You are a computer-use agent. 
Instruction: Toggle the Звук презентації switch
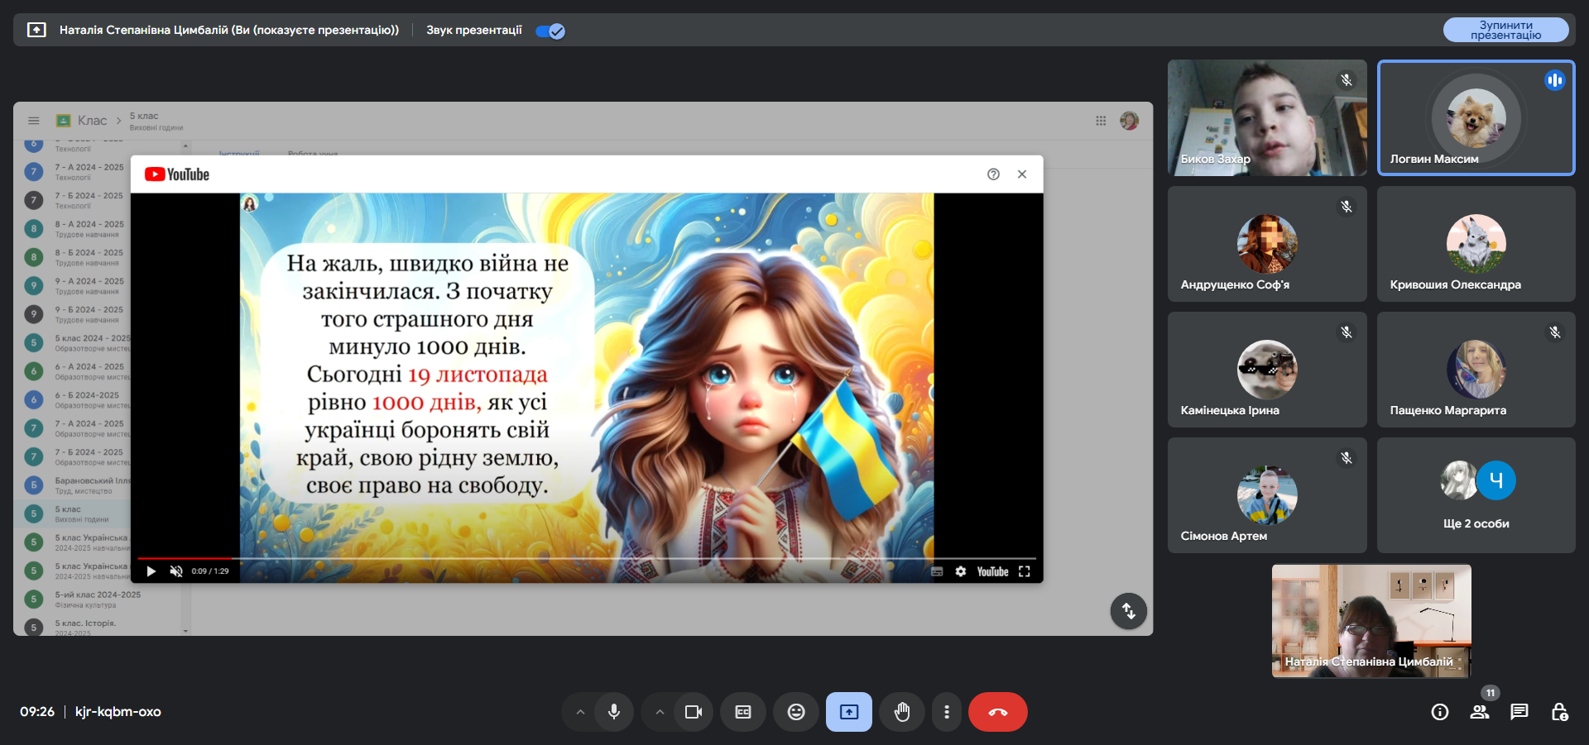coord(550,31)
